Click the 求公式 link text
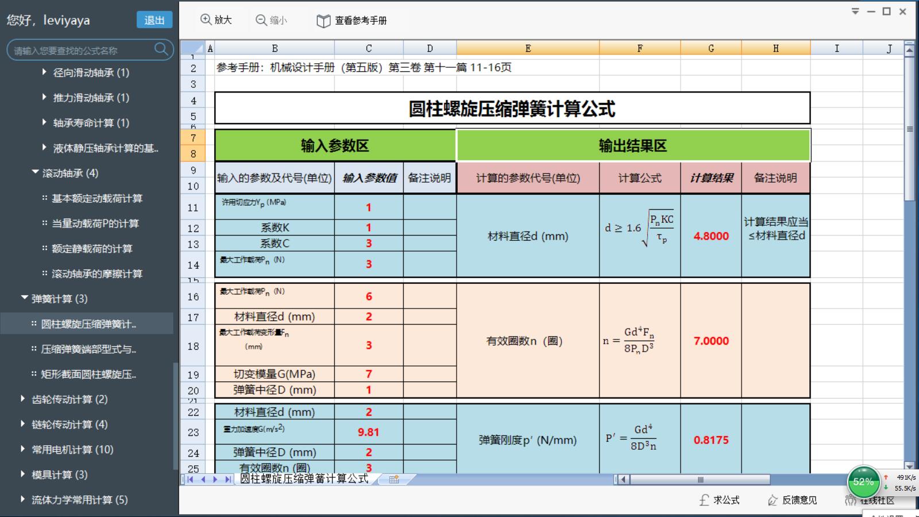The width and height of the screenshot is (919, 517). click(x=727, y=500)
